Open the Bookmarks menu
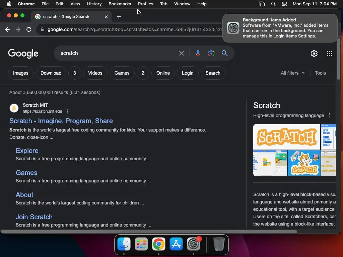343x257 pixels. coord(120,4)
